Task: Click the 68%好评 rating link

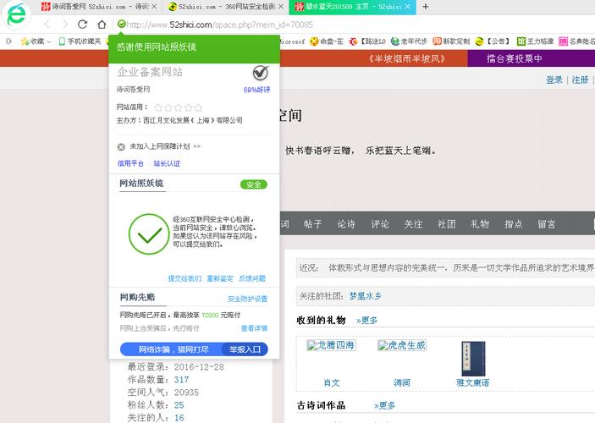Action: click(x=257, y=90)
